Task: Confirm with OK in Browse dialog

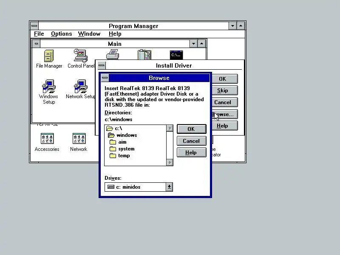Action: pyautogui.click(x=192, y=129)
